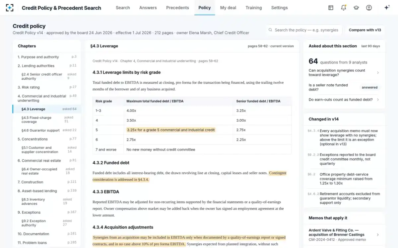The image size is (398, 248).
Task: Open chapter 1. Purpose and authority
Action: [47, 57]
